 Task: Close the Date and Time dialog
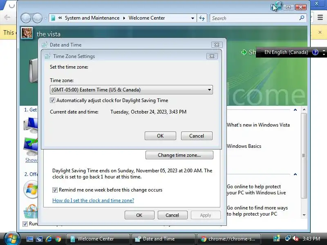pyautogui.click(x=217, y=45)
